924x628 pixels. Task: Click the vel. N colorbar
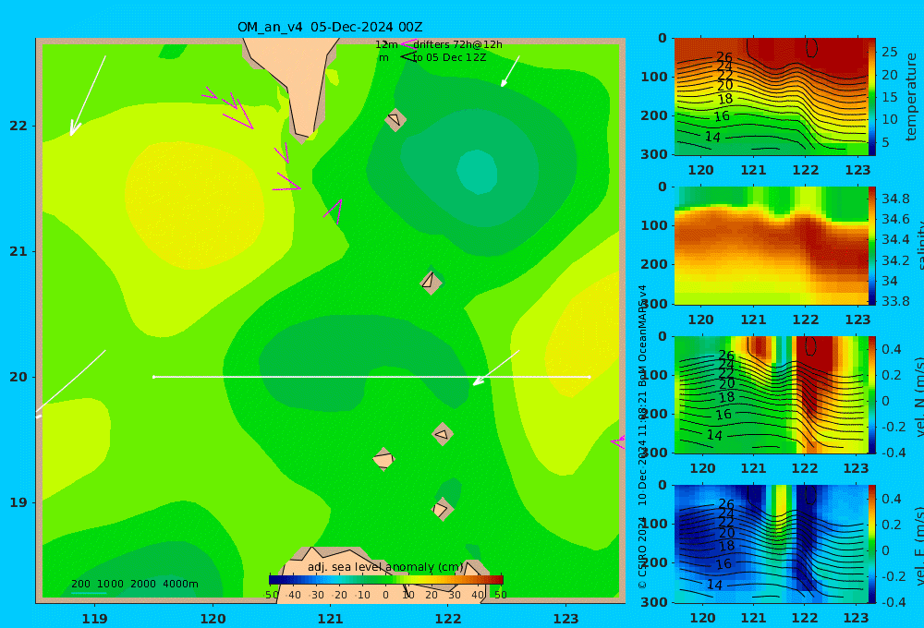tap(871, 394)
